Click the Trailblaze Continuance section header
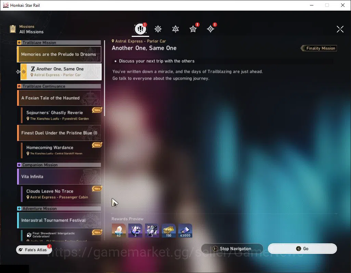 tap(59, 86)
